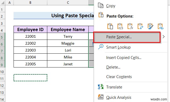Click the Translate language icon
170x102 pixels.
pyautogui.click(x=101, y=87)
